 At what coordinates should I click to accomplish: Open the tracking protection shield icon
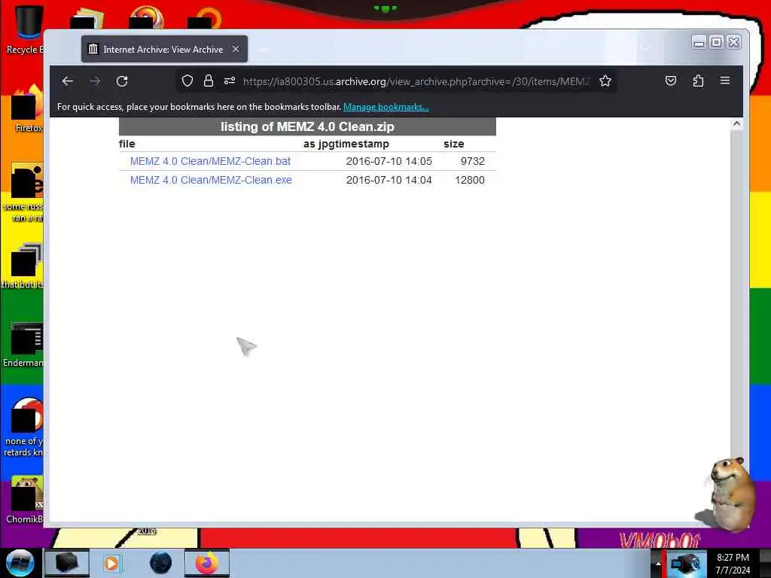click(x=187, y=81)
